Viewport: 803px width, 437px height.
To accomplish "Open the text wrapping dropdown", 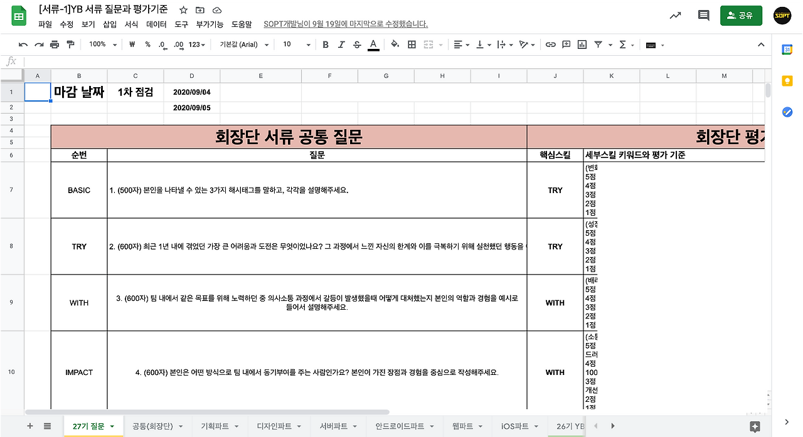I will pyautogui.click(x=504, y=45).
